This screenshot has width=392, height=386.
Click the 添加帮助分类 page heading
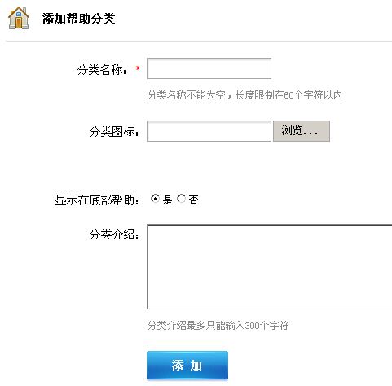click(x=78, y=19)
